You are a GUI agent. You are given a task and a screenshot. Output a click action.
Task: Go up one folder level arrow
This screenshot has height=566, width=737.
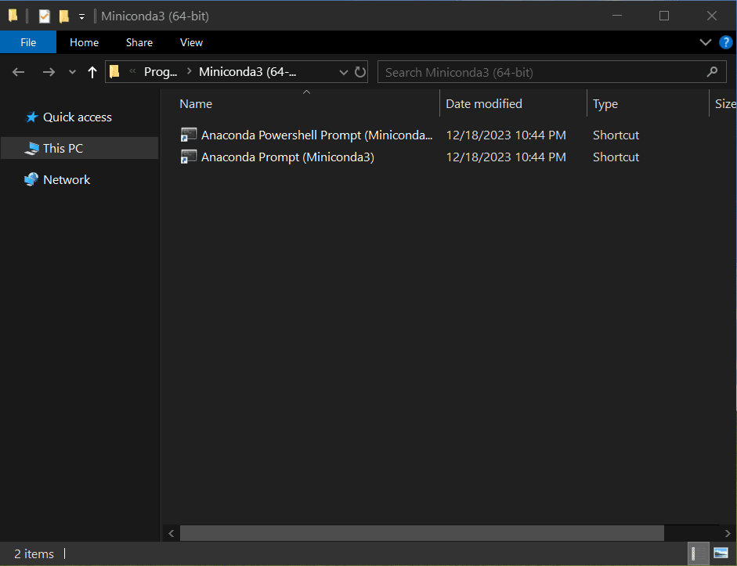[x=92, y=72]
